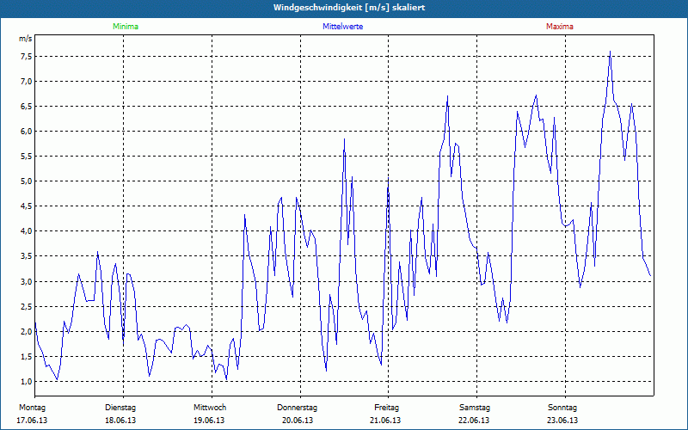Click the highest peak of the wind curve on Sonntag
Viewport: 688px width, 430px height.
[x=610, y=52]
